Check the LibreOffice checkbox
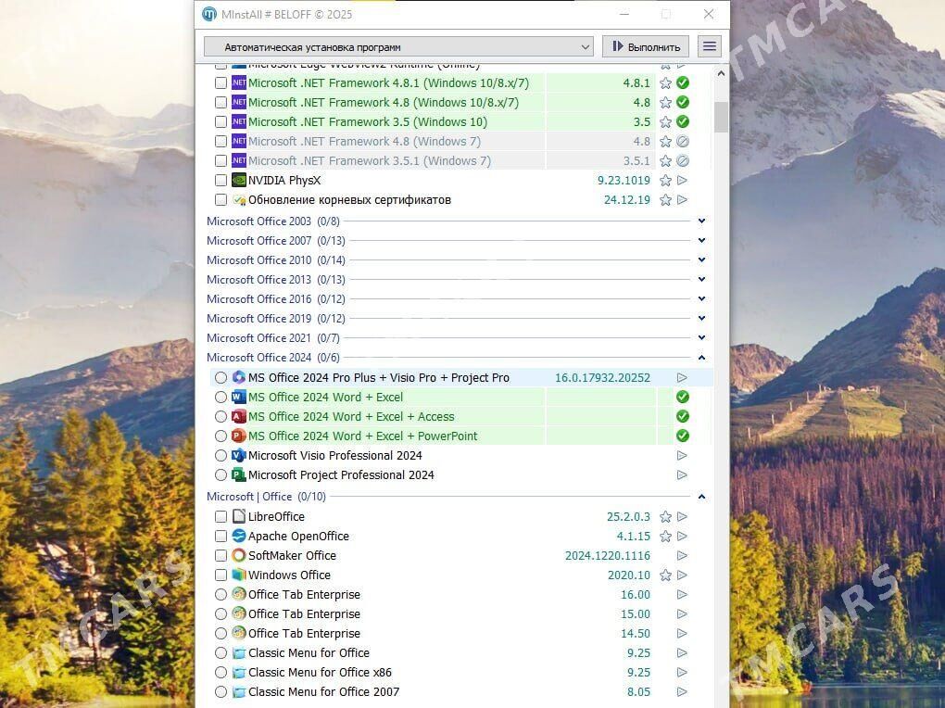Image resolution: width=945 pixels, height=708 pixels. [221, 517]
